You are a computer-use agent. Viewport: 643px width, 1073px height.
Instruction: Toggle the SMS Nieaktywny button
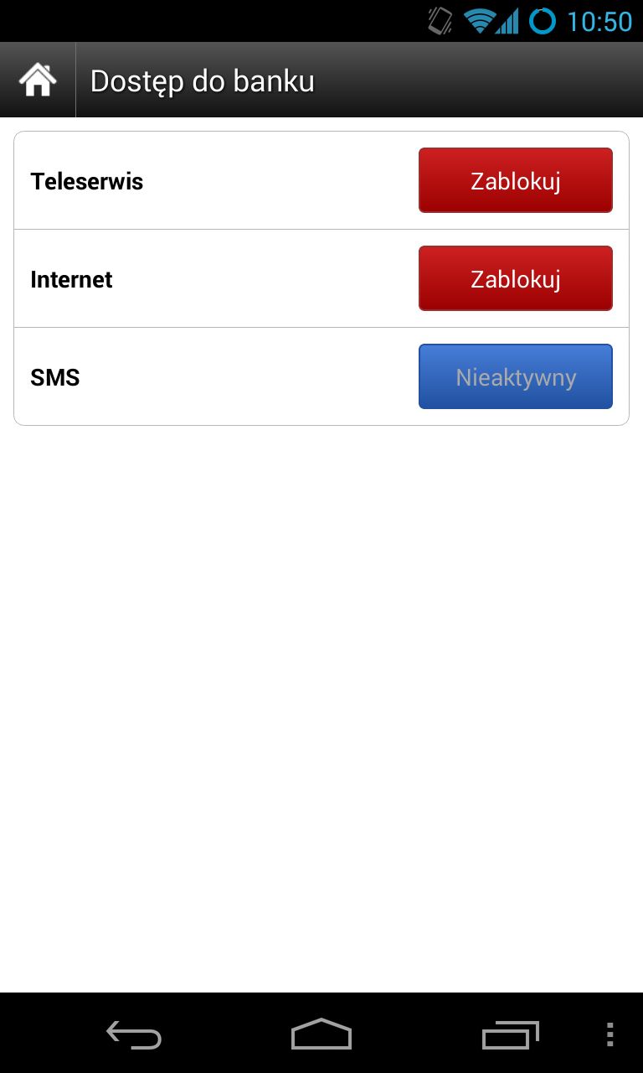click(x=516, y=376)
